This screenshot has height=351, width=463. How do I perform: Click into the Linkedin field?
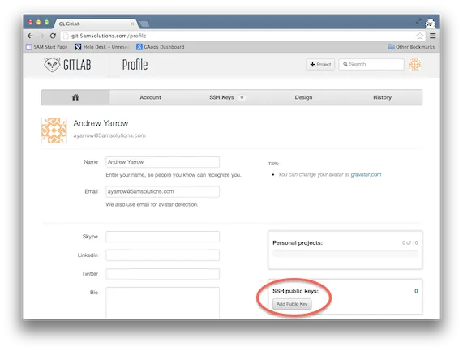[163, 255]
